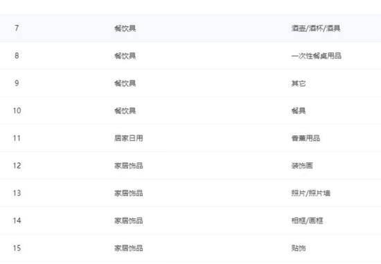Click the 香薰用品 subcategory cell
Screen dimensions: 381x264
pyautogui.click(x=305, y=138)
